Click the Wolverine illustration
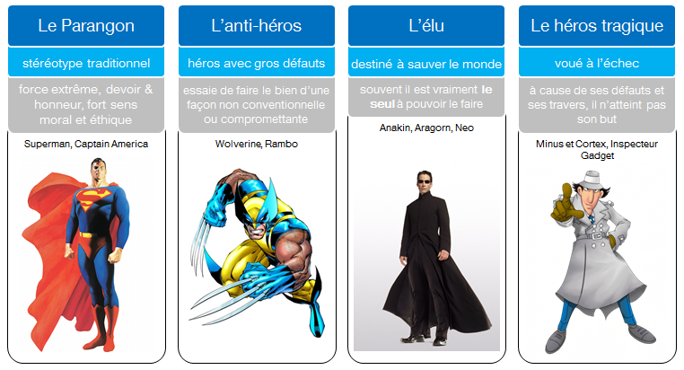 258,253
